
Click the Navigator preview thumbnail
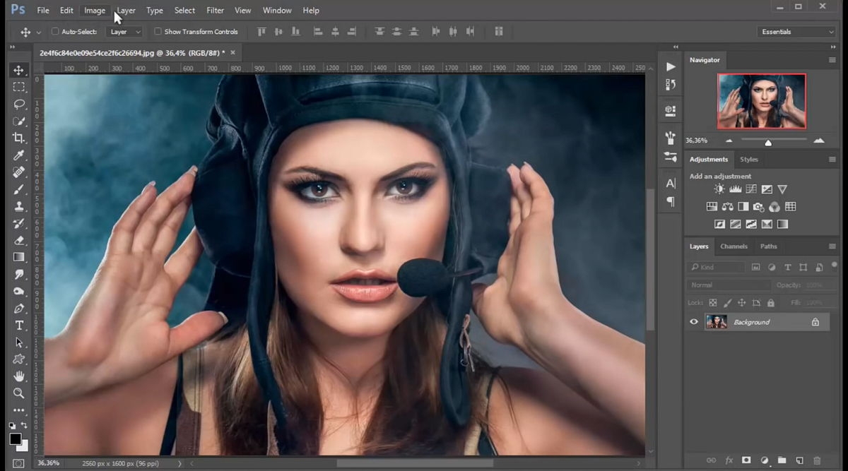(762, 101)
